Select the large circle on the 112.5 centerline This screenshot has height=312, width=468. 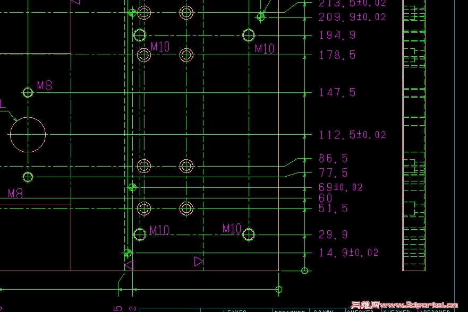tap(28, 135)
